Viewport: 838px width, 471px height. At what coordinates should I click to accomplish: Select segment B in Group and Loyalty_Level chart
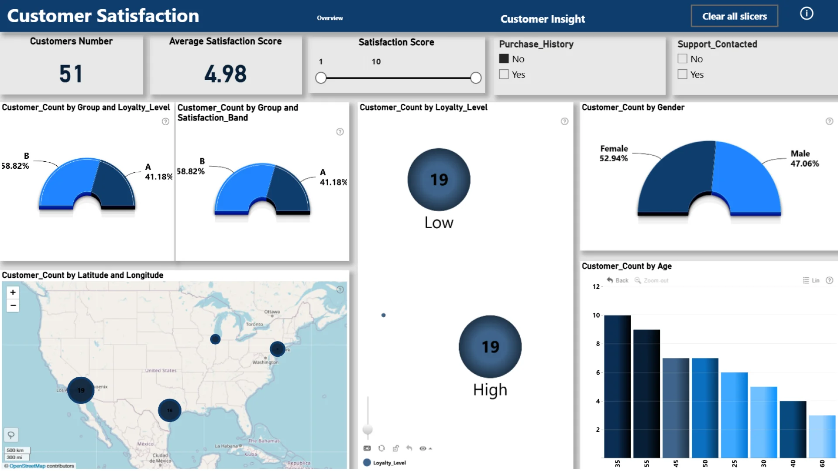[x=65, y=183]
